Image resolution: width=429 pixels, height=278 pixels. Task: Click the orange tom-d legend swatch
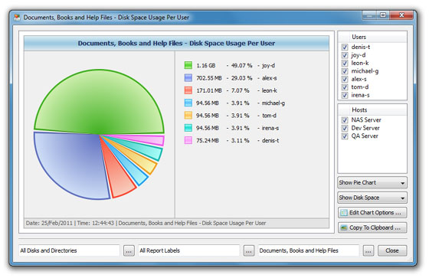188,116
